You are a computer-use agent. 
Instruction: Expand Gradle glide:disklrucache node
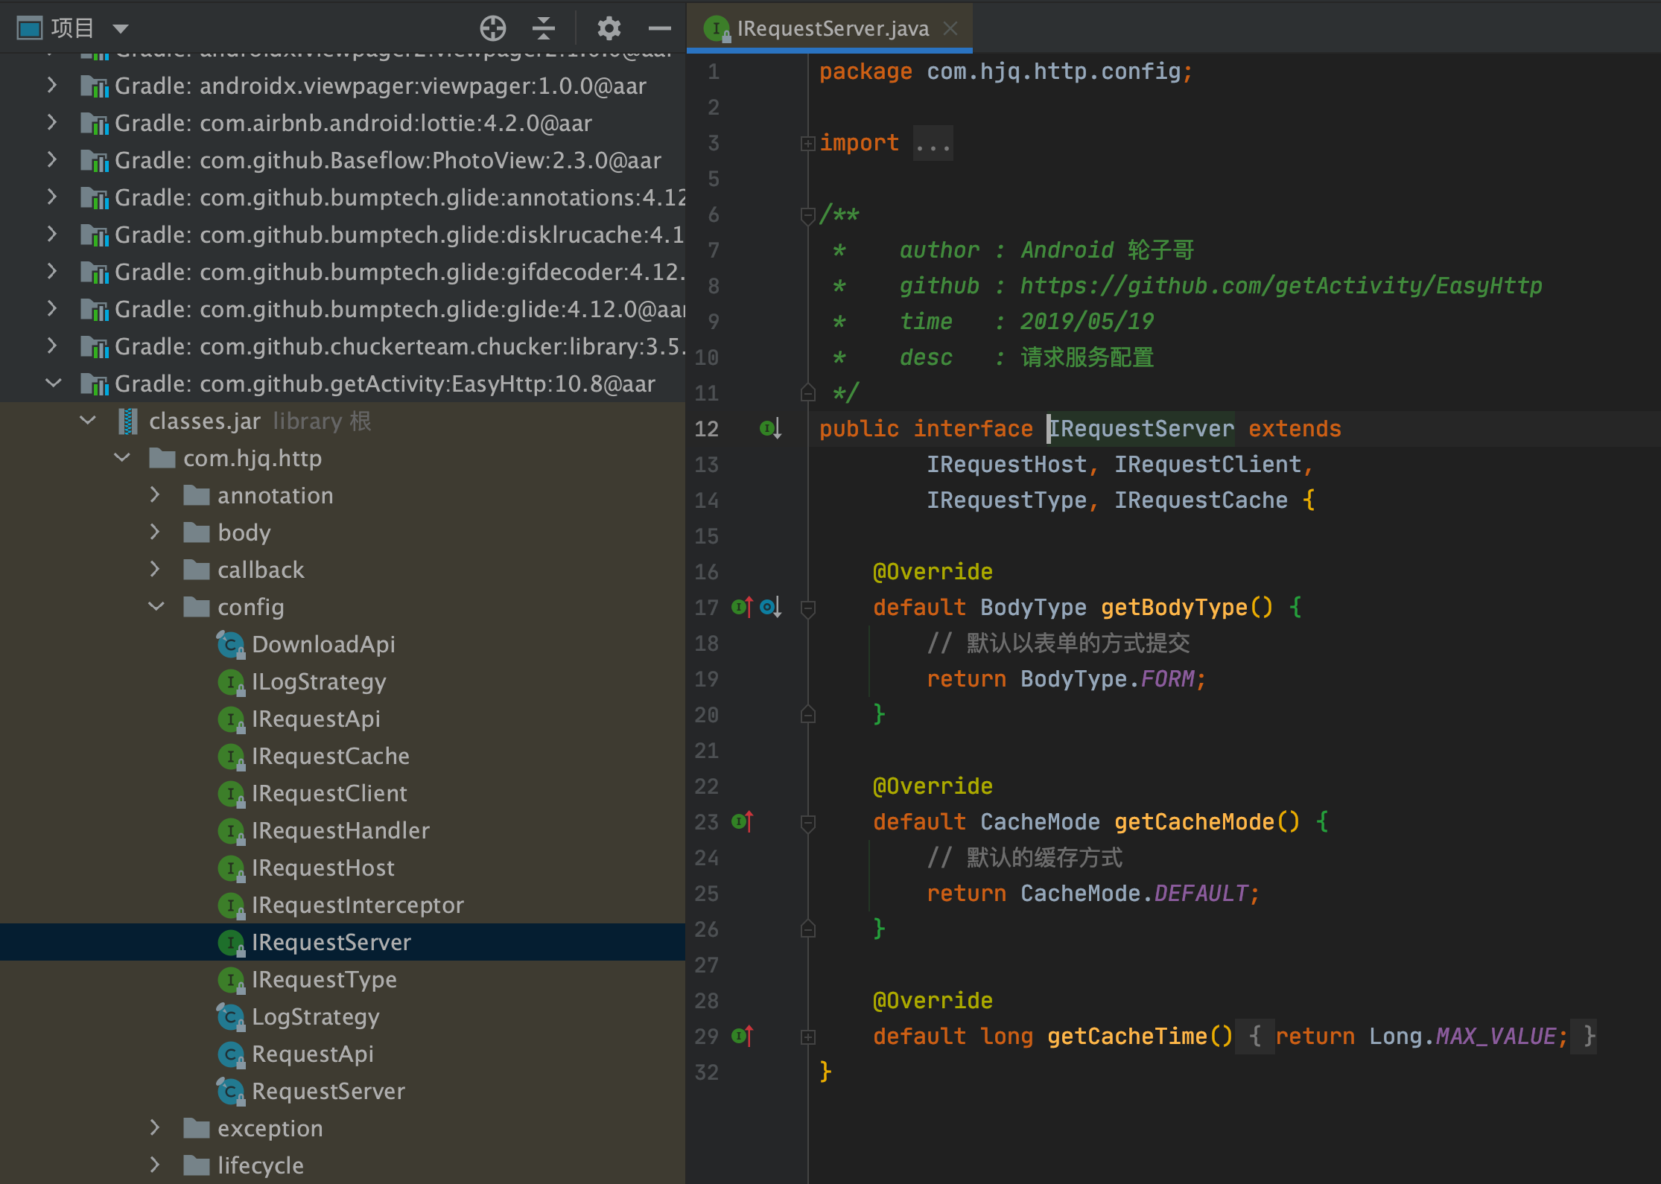click(51, 235)
